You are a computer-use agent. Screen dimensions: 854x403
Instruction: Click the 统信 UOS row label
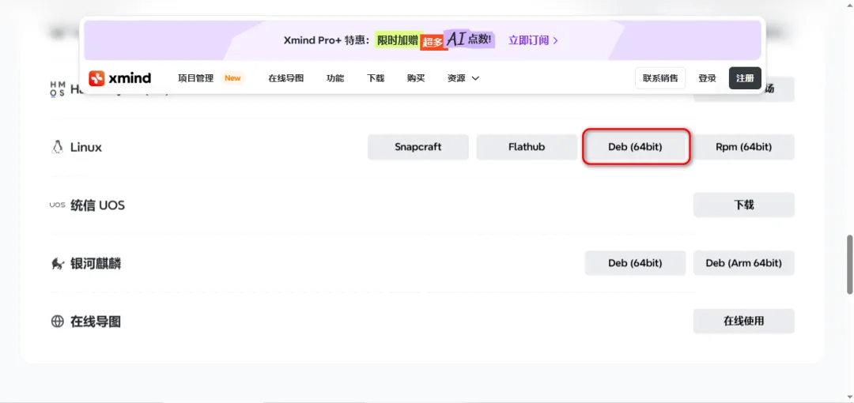pyautogui.click(x=97, y=205)
